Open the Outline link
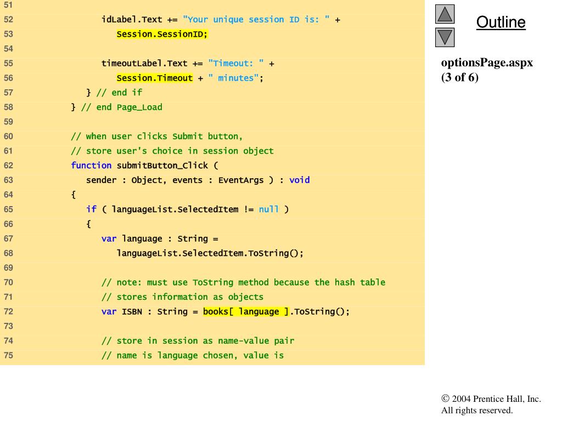The image size is (562, 421). point(501,22)
